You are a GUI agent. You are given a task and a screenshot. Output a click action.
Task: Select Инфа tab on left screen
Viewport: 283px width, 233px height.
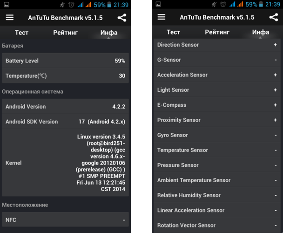coord(109,33)
